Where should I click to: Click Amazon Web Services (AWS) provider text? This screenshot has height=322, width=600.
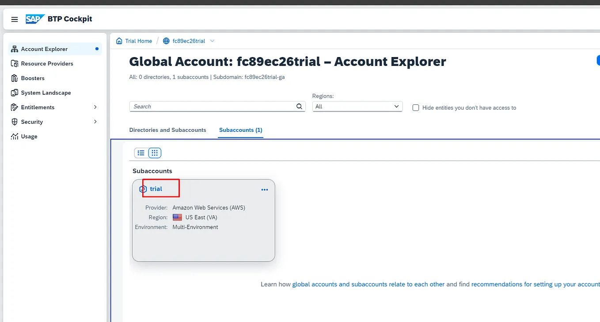click(209, 208)
